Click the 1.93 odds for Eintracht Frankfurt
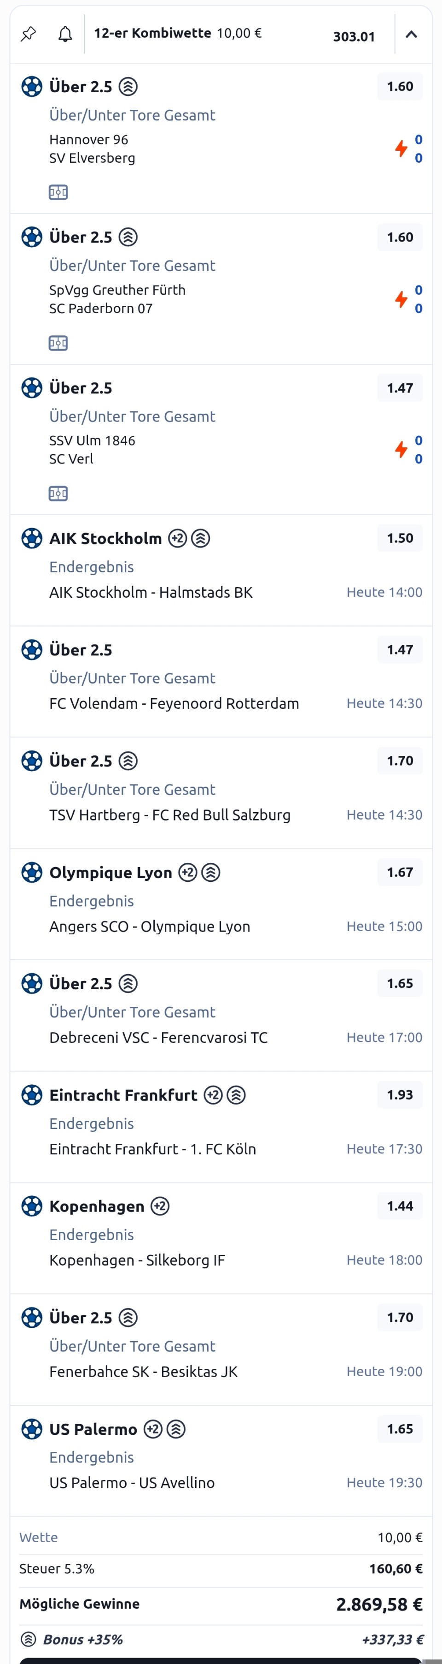 coord(400,1095)
